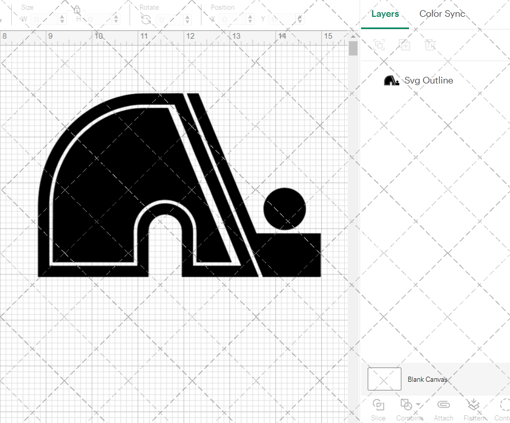Click the Combine tool icon
The height and width of the screenshot is (423, 510).
(406, 405)
